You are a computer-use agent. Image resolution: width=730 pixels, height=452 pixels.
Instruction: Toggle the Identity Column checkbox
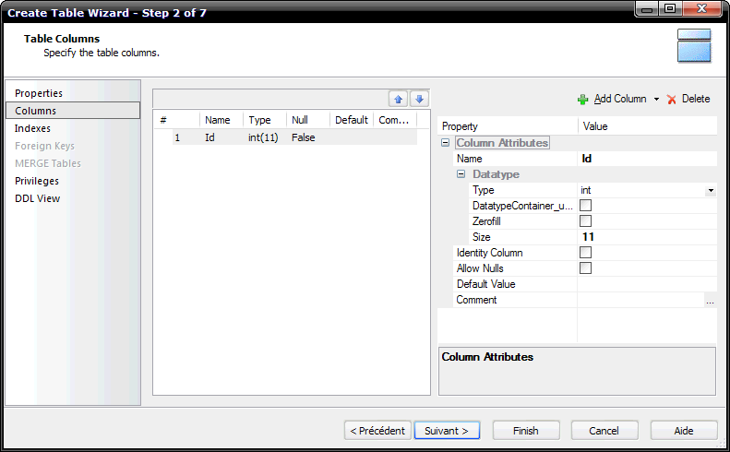[585, 253]
